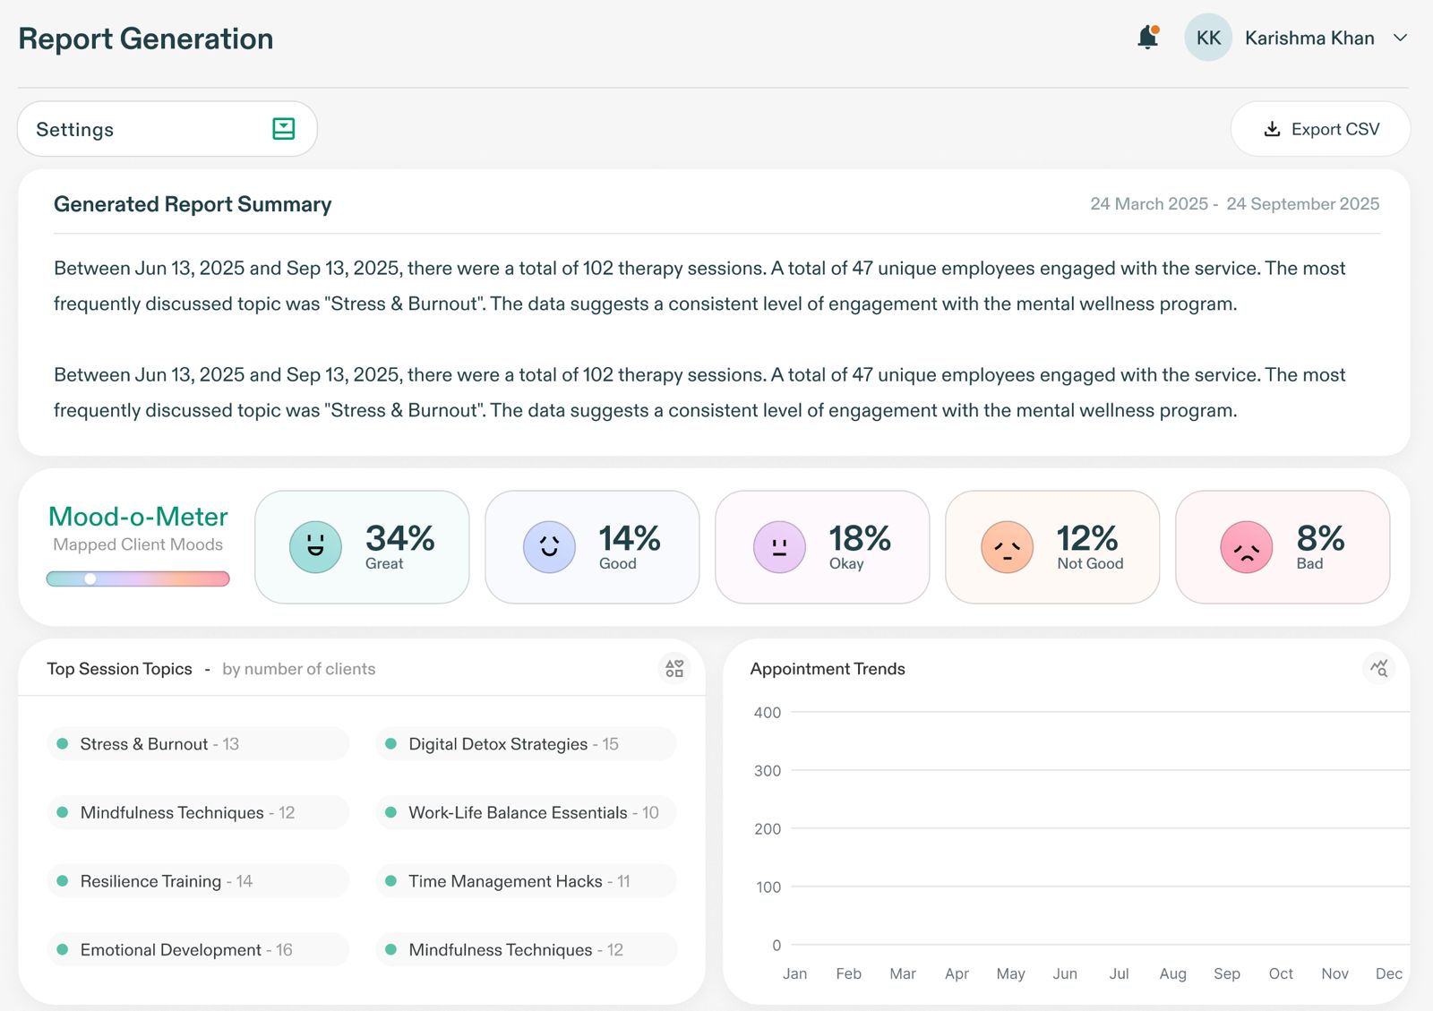Screen dimensions: 1433x1011
Task: Toggle the Top Session Topics view icon
Action: [674, 669]
